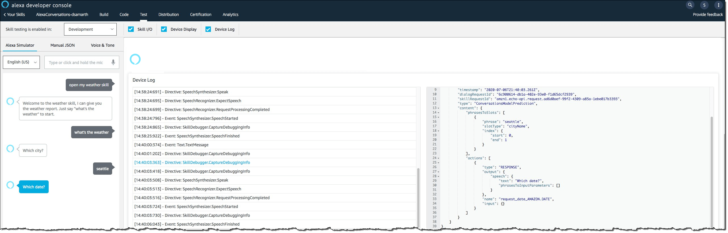Viewport: 728px width, 233px height.
Task: Click Provide feedback link
Action: (x=708, y=15)
